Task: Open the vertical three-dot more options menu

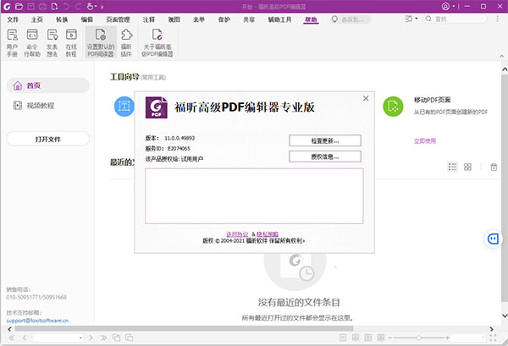Action: pyautogui.click(x=497, y=19)
